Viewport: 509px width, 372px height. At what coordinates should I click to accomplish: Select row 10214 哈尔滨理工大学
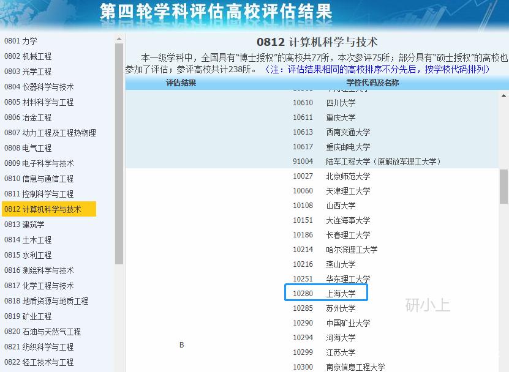335,250
